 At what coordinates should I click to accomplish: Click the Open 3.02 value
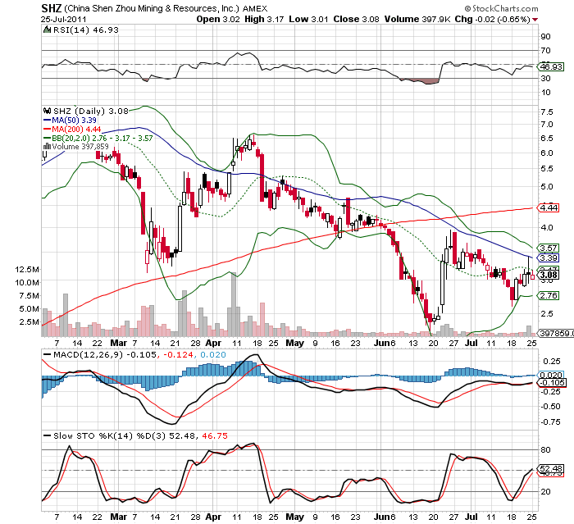(218, 19)
